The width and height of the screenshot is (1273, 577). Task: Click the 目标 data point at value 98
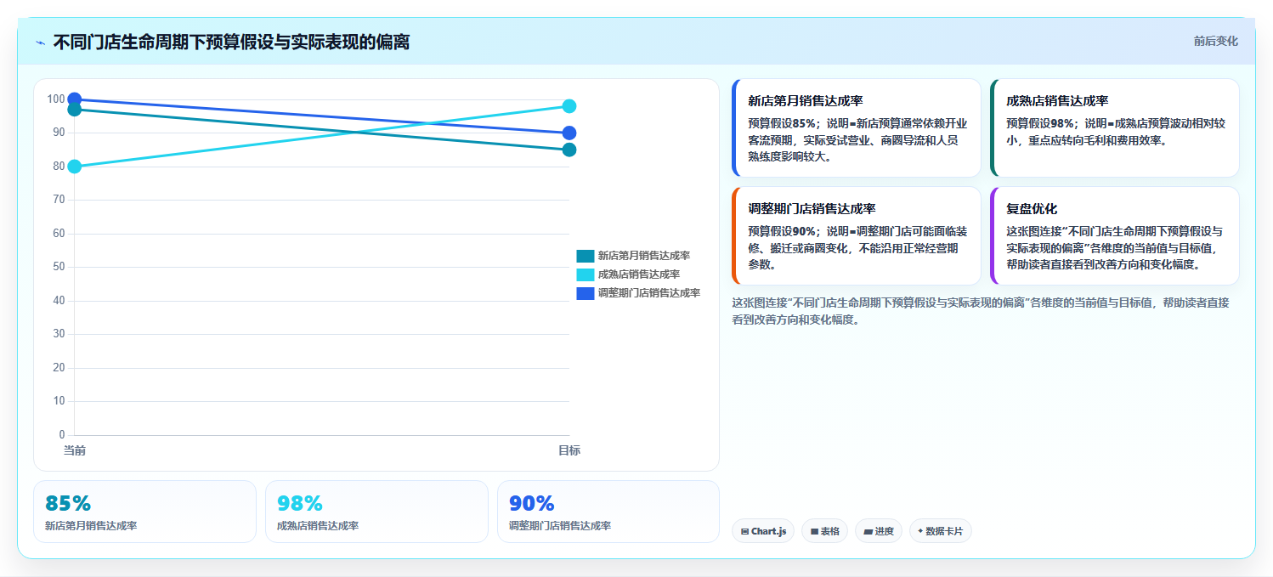pos(569,106)
